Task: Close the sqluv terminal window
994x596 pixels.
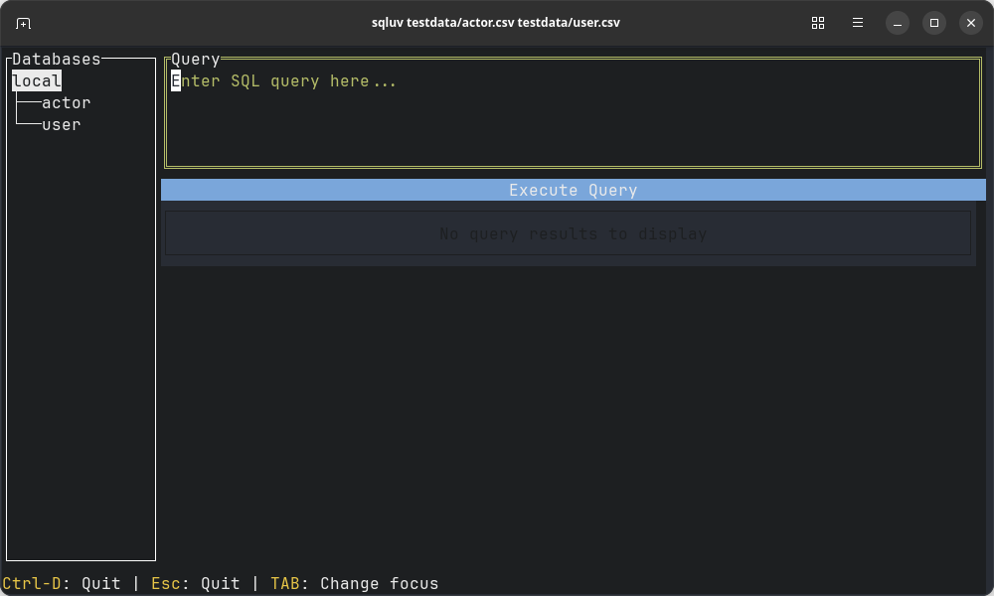Action: (971, 23)
